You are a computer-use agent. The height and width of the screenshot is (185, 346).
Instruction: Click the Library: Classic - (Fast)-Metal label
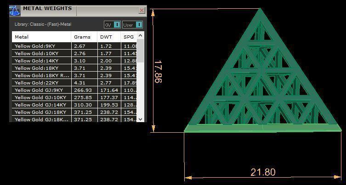pos(43,24)
